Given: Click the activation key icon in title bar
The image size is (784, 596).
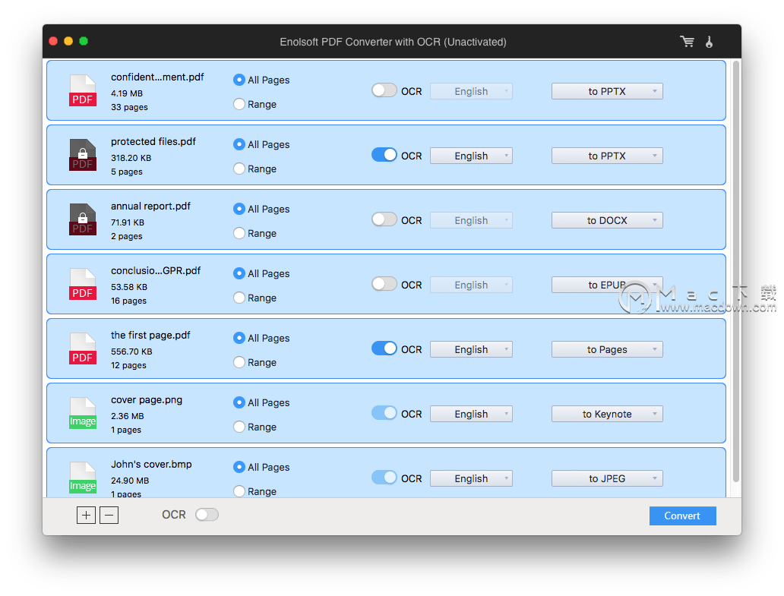Looking at the screenshot, I should coord(709,42).
